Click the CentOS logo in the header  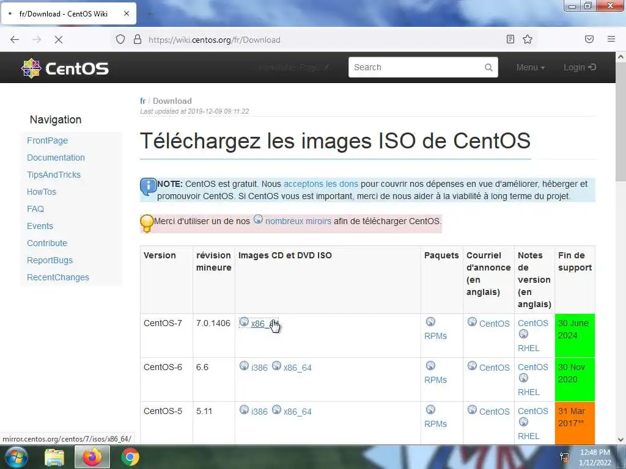(x=65, y=68)
